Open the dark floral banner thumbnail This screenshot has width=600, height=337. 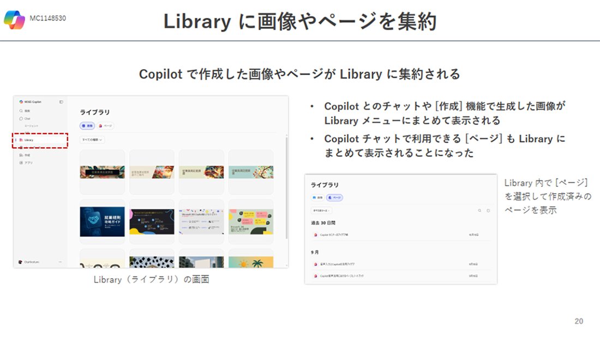[x=102, y=172]
